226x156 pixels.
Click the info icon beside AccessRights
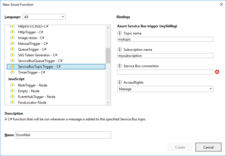coord(120,82)
